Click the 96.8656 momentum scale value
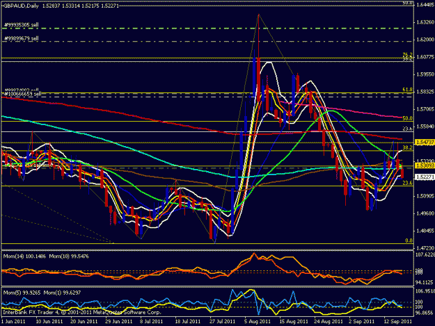Viewport: 435px width, 326px height. (425, 312)
